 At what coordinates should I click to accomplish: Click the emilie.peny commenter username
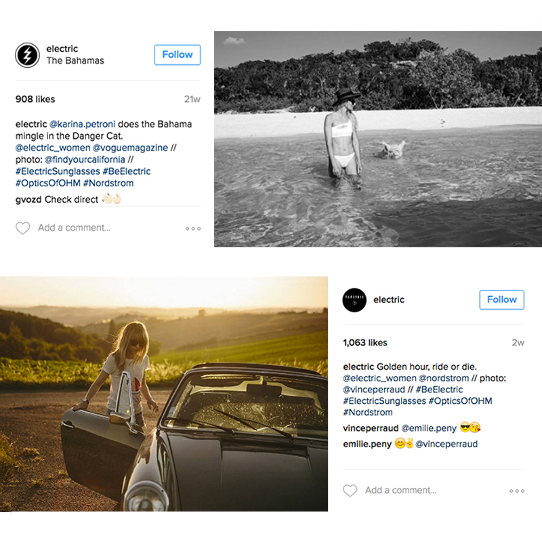367,444
